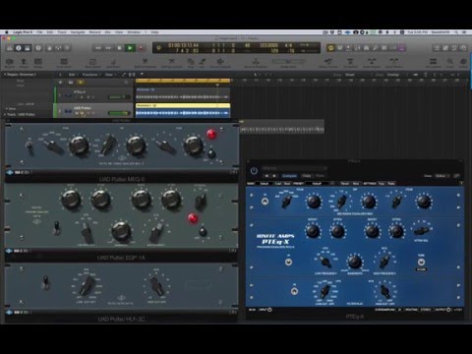Open Track menu in menu bar
Screen dimensions: 472x354
coord(62,32)
